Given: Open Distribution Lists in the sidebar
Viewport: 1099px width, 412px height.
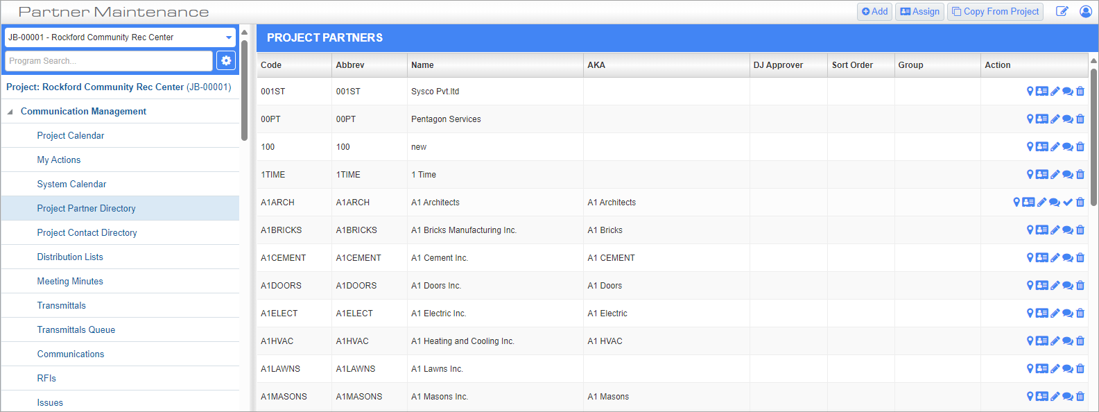Looking at the screenshot, I should click(x=70, y=257).
